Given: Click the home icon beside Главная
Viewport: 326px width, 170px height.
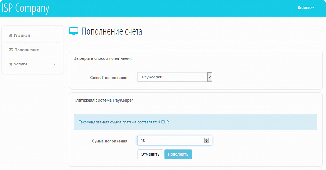Looking at the screenshot, I should pos(11,36).
